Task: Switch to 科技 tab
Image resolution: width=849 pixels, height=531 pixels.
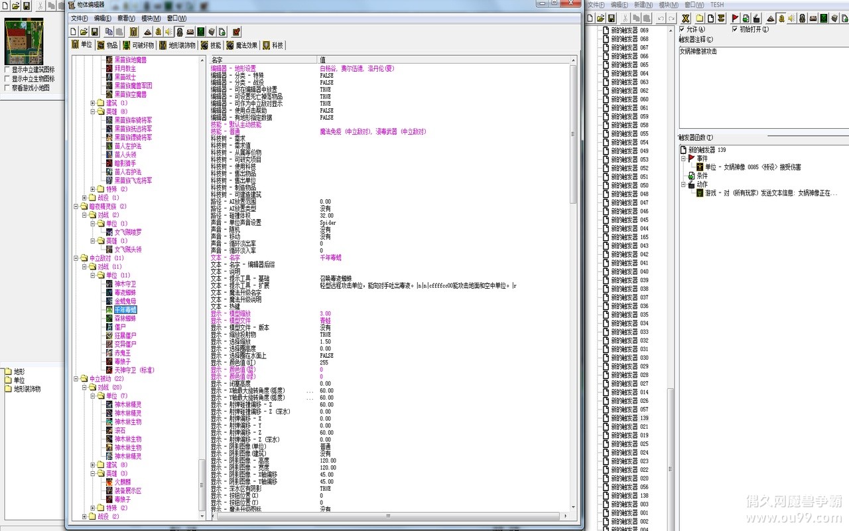Action: coord(273,45)
